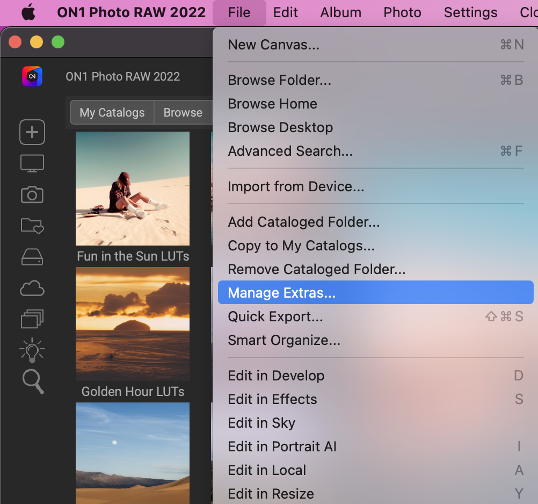The width and height of the screenshot is (538, 504).
Task: Choose Quick Export from the File menu
Action: [275, 316]
